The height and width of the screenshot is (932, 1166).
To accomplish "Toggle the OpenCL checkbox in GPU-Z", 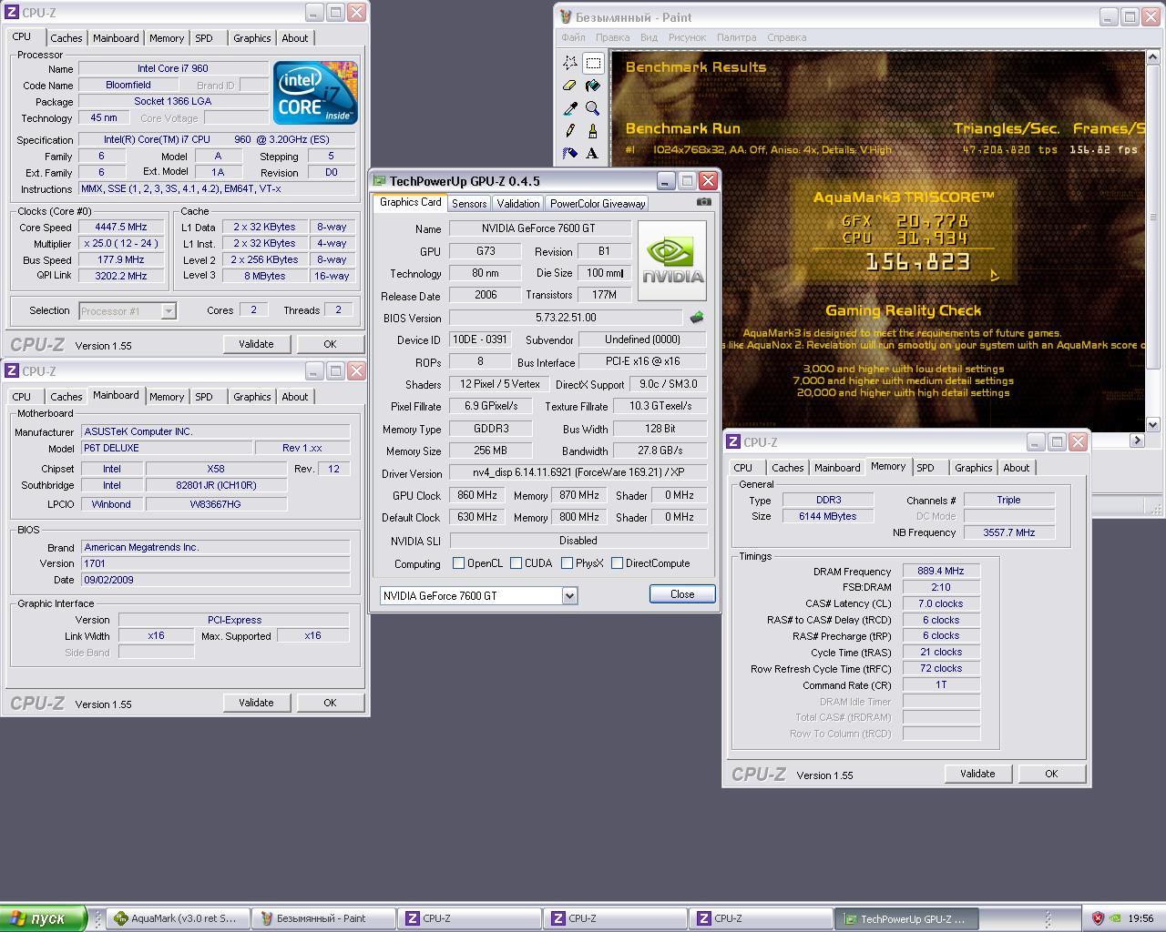I will pos(458,563).
